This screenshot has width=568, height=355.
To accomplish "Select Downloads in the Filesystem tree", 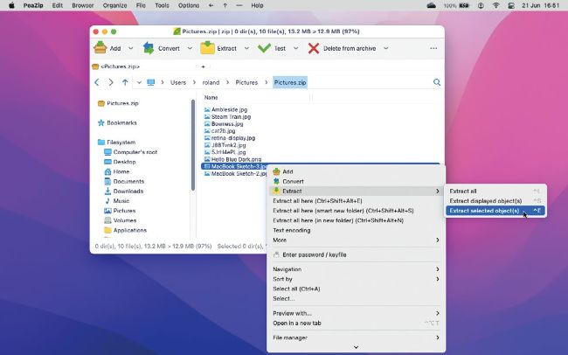I will 128,191.
